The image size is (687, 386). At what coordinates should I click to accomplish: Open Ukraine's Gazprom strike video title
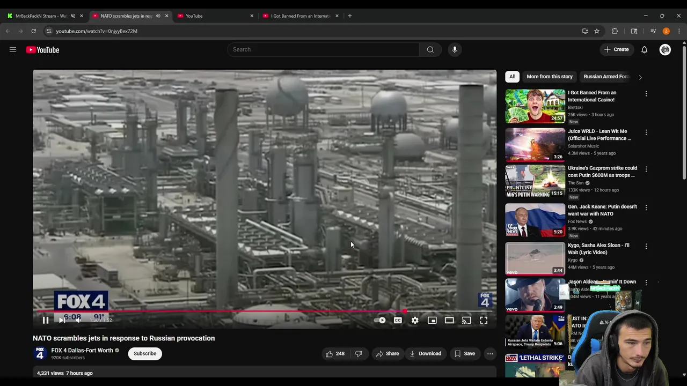(603, 172)
